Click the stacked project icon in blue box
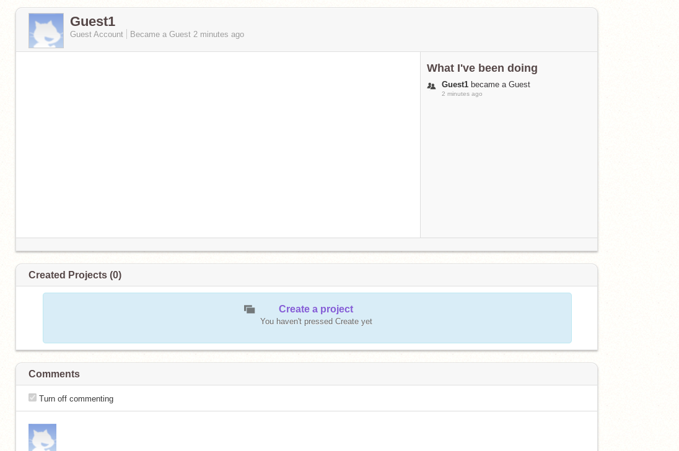Viewport: 679px width, 451px height. click(x=250, y=309)
